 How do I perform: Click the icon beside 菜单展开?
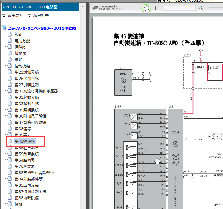click(4, 16)
